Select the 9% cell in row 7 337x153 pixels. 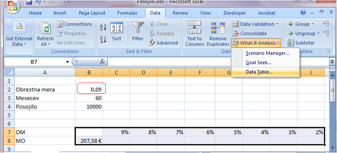point(116,132)
